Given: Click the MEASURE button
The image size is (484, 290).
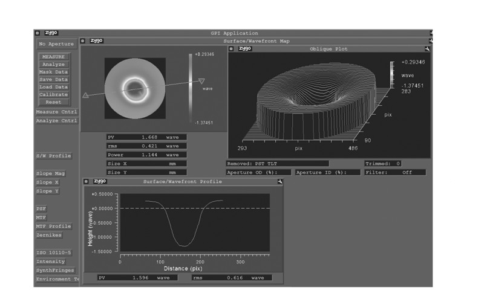Looking at the screenshot, I should pos(54,57).
